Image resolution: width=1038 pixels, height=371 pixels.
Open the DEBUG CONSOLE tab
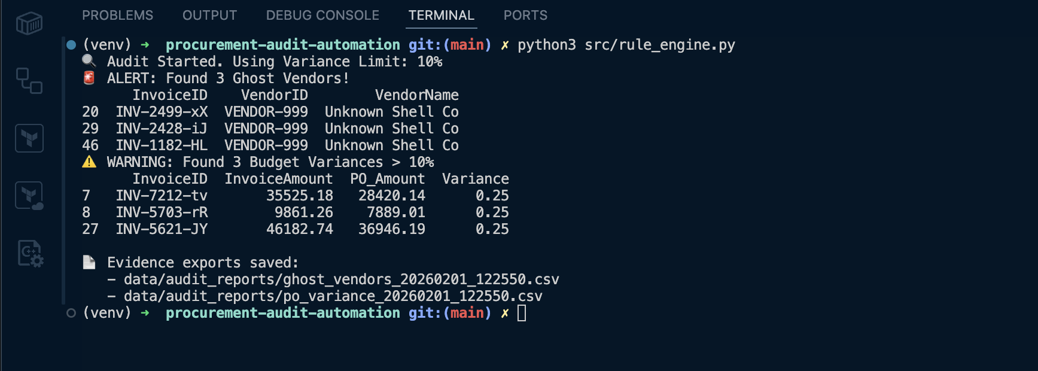[322, 16]
